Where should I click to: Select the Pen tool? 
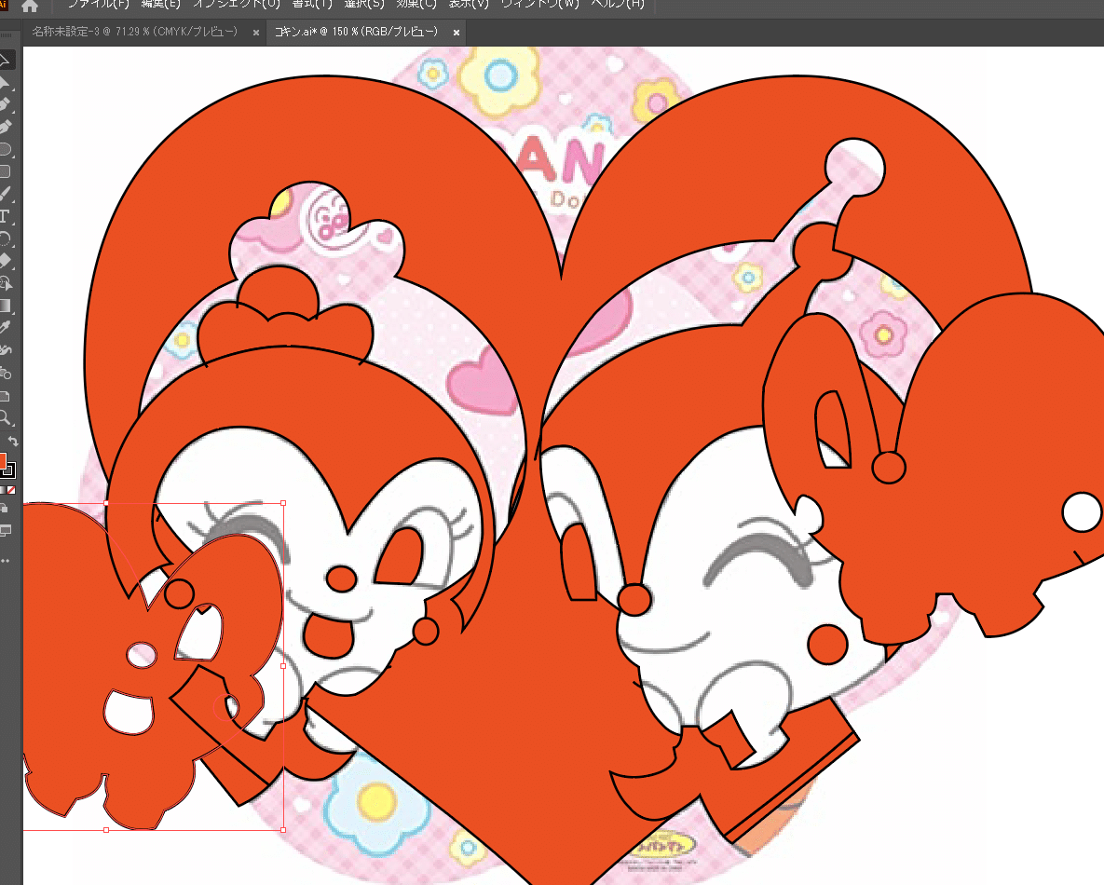5,105
